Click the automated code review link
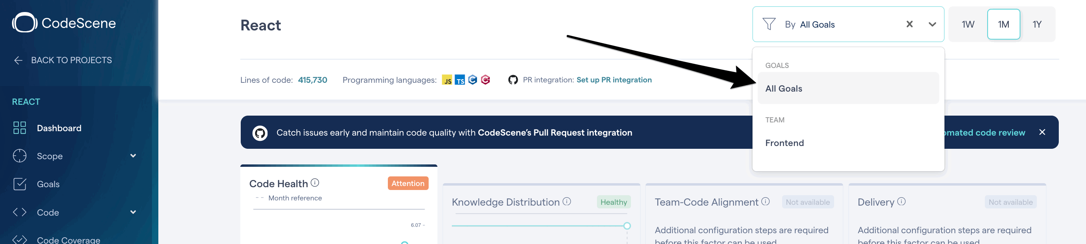This screenshot has width=1086, height=244. 985,132
